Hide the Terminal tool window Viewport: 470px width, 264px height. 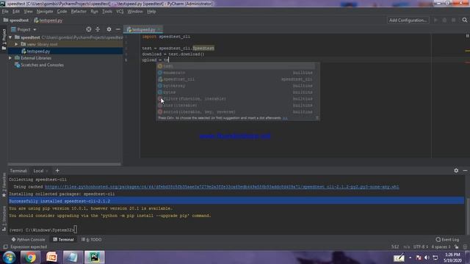465,170
